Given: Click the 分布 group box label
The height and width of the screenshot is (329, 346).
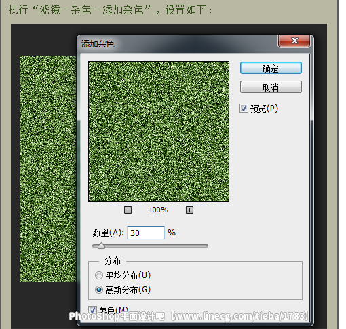Looking at the screenshot, I should tap(113, 260).
